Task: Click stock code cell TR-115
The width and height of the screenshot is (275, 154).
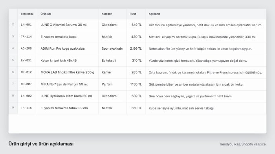Action: (27, 108)
